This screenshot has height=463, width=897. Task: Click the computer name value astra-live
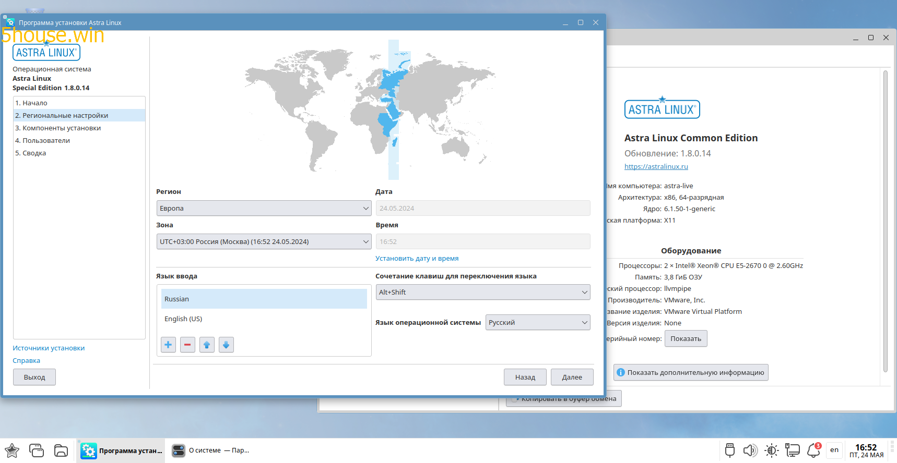point(679,186)
